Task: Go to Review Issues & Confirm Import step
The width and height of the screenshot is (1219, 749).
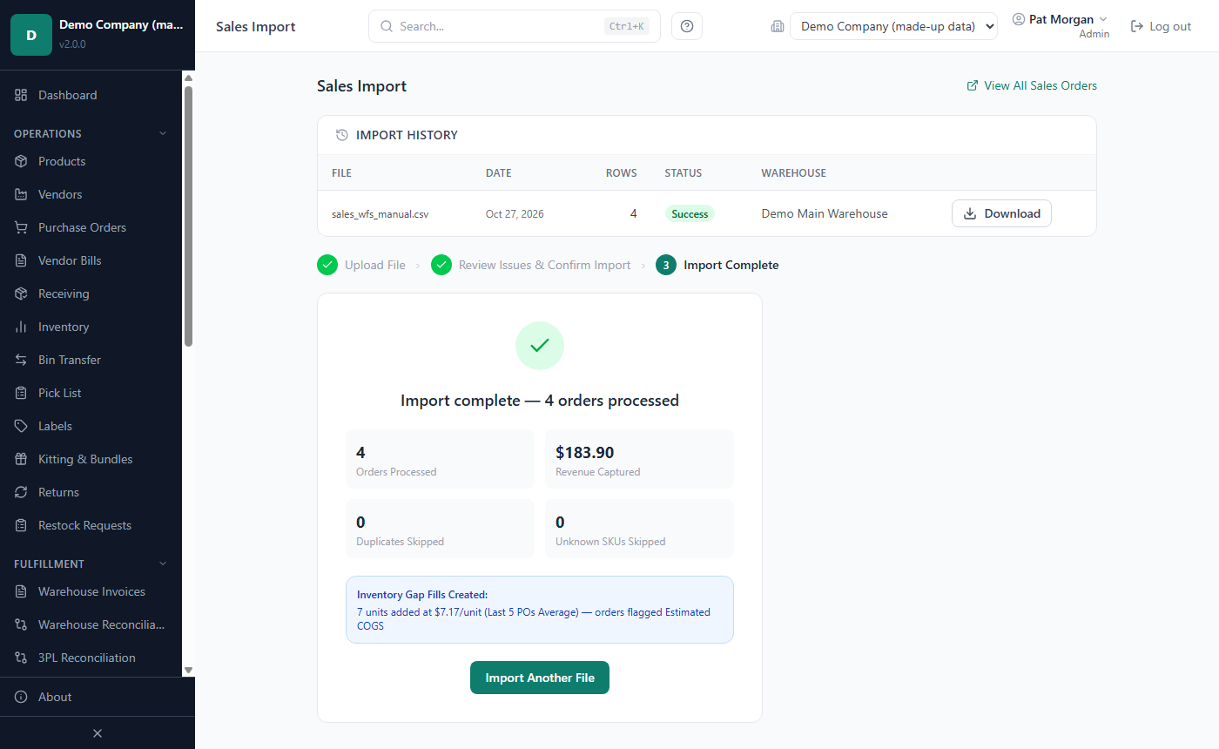Action: [530, 265]
